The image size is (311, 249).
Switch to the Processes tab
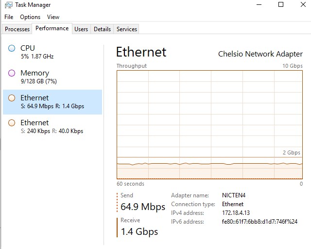point(17,29)
